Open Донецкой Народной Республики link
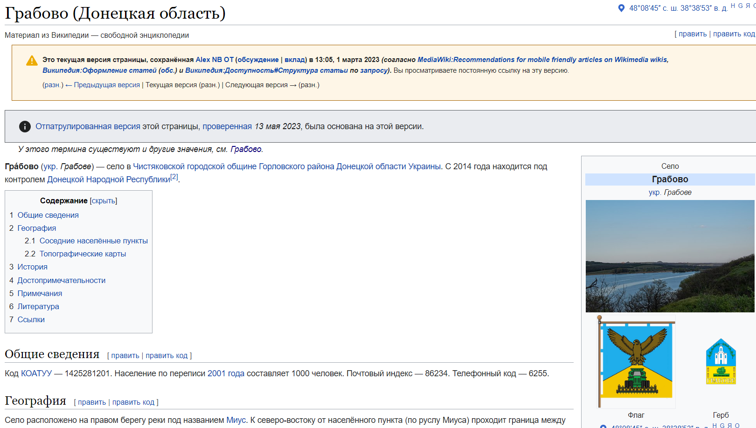The height and width of the screenshot is (428, 756). click(109, 179)
